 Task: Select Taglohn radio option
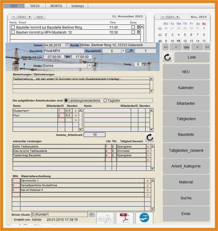pos(105,100)
